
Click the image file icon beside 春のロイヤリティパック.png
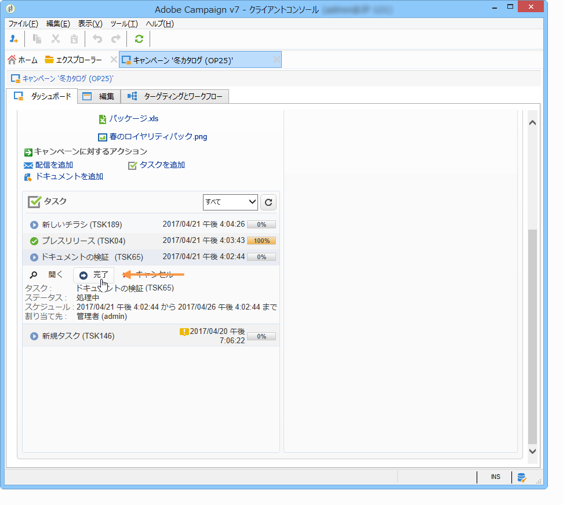click(103, 137)
